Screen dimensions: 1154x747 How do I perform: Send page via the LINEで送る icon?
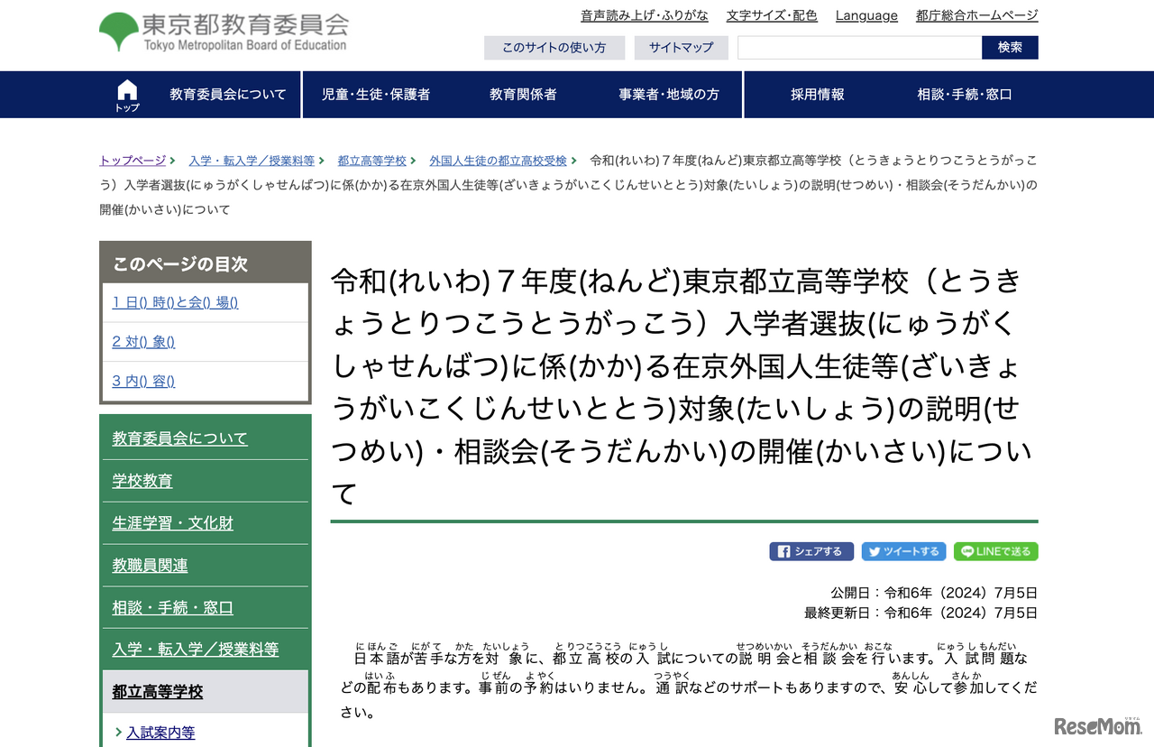point(995,551)
